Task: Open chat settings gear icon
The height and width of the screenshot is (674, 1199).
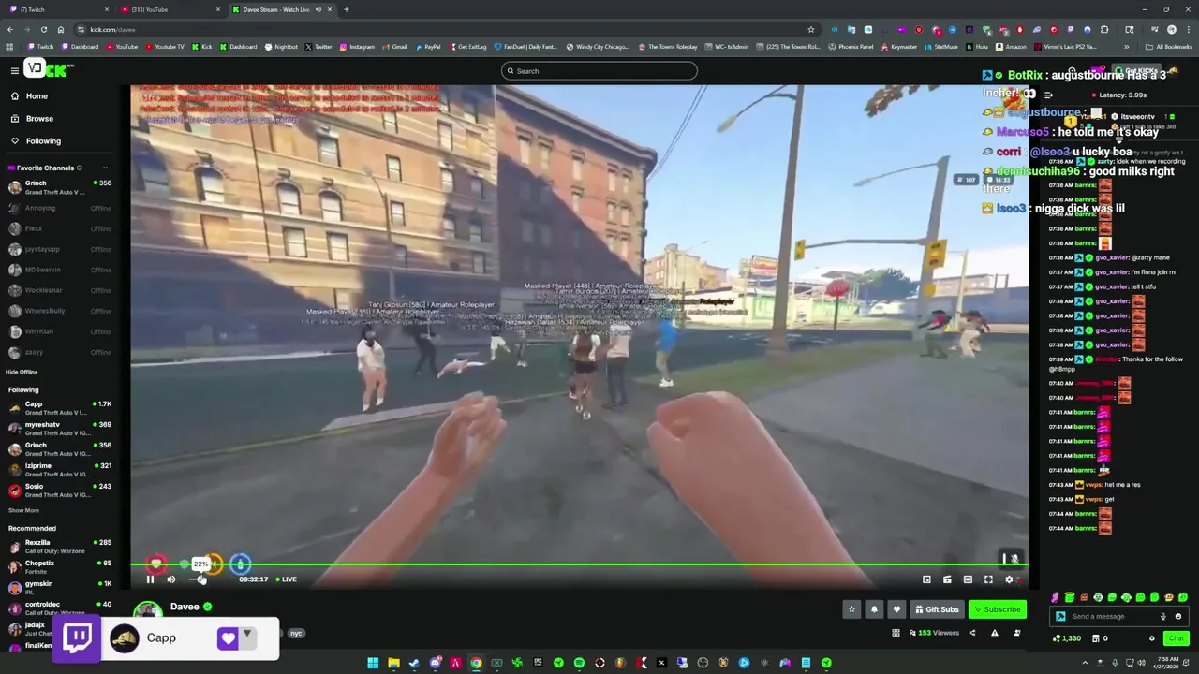Action: [1152, 638]
